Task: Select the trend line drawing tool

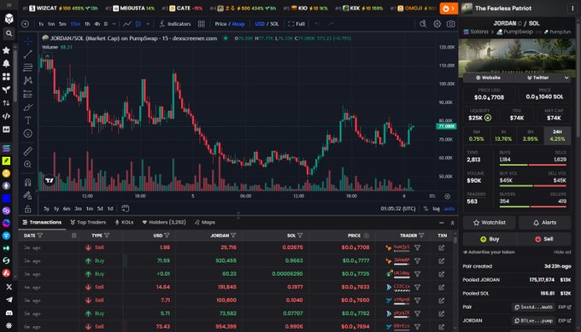Action: click(x=28, y=55)
